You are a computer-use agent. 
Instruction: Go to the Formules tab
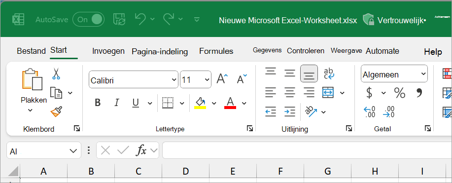click(216, 51)
